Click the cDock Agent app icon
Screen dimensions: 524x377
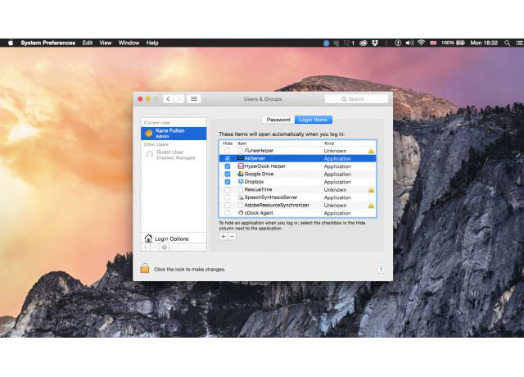pyautogui.click(x=241, y=213)
